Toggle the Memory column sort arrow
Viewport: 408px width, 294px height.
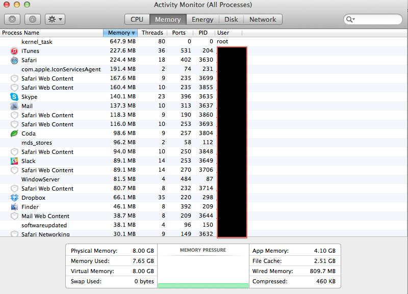tap(133, 33)
